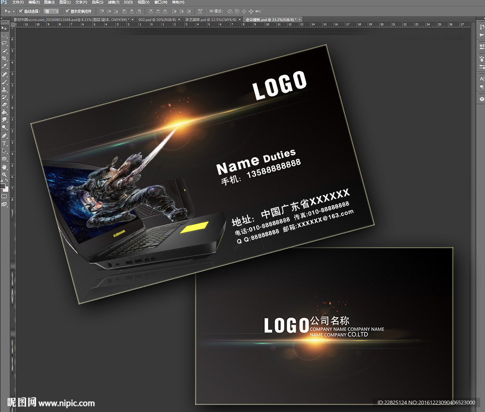Close the 茶艺展架.psd document tab
Viewport: 485px width, 412px height.
coord(239,19)
